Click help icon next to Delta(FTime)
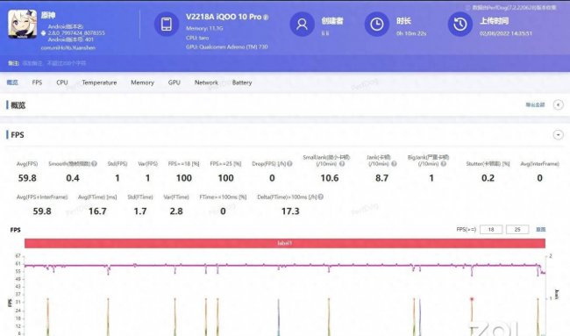Screen dimensions: 570x336 (x=321, y=197)
